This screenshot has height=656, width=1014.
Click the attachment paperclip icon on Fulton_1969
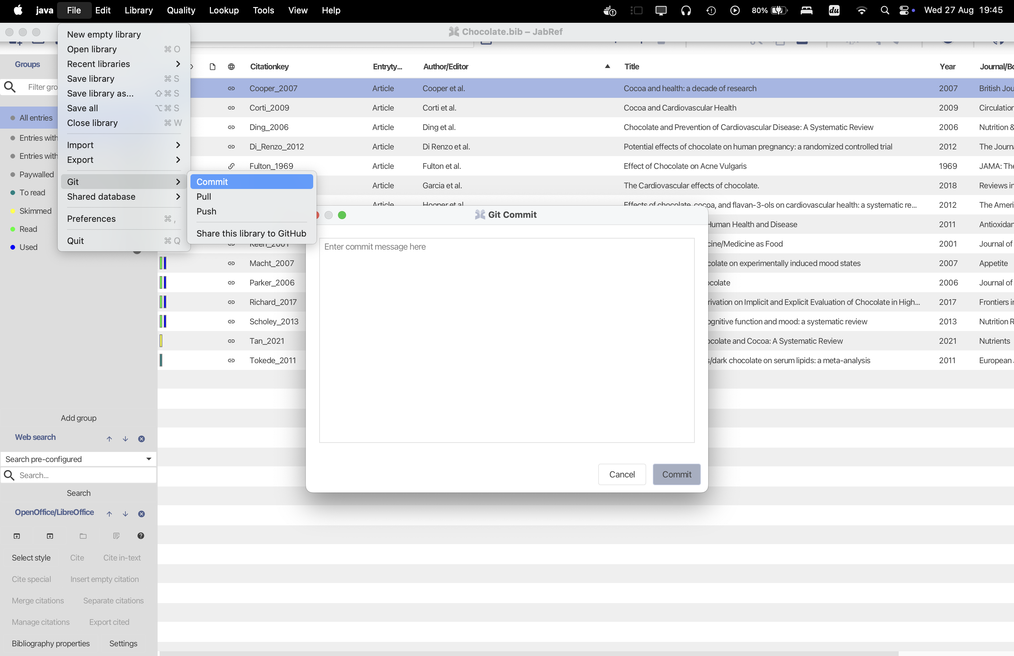pyautogui.click(x=231, y=166)
